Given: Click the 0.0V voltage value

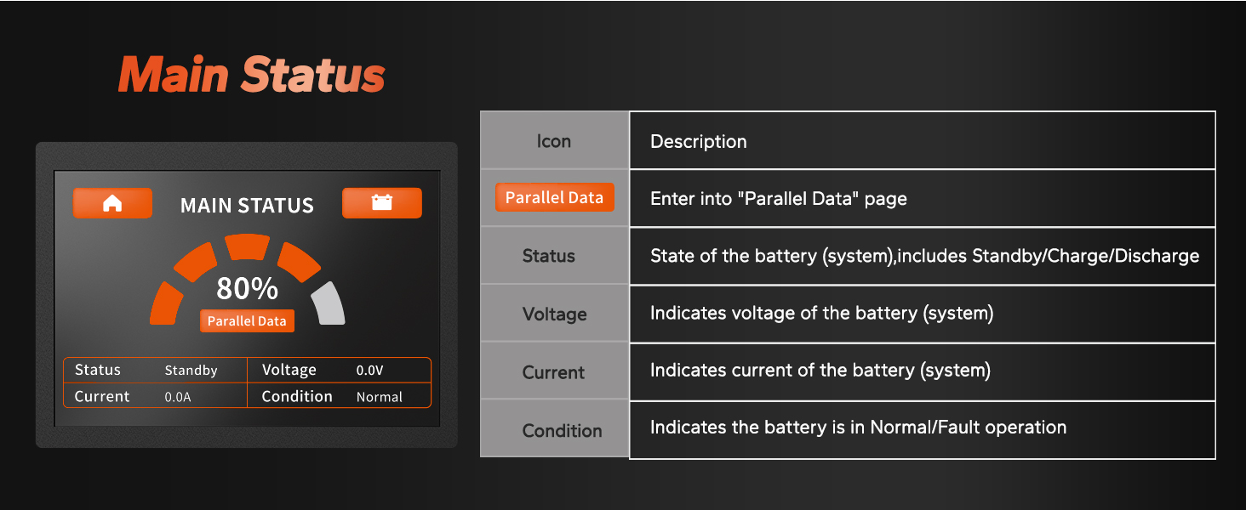Looking at the screenshot, I should point(369,371).
